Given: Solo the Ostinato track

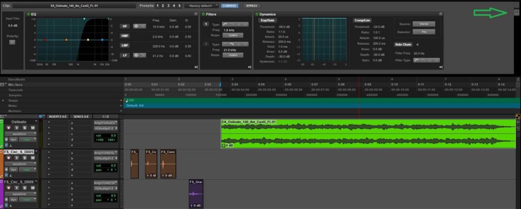Looking at the screenshot, I should tap(25, 128).
